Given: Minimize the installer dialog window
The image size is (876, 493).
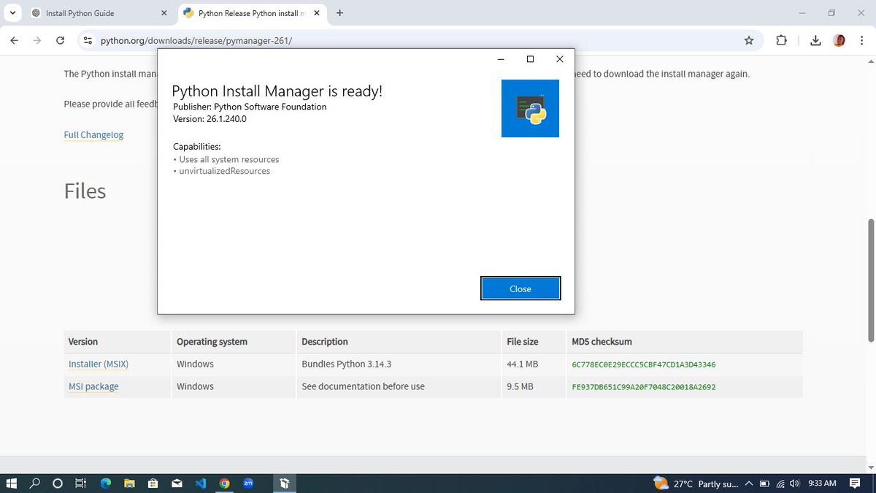Looking at the screenshot, I should coord(501,59).
